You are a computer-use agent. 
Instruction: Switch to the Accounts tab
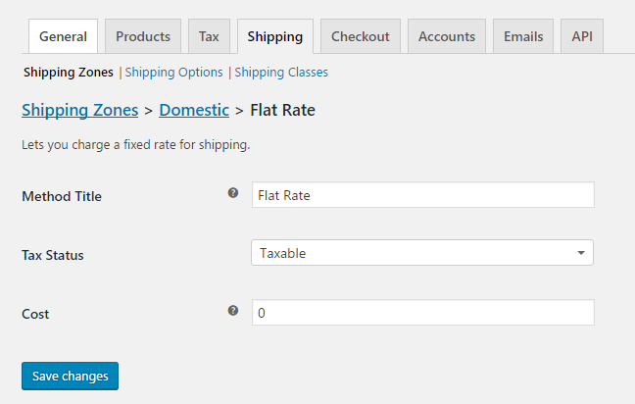(447, 36)
